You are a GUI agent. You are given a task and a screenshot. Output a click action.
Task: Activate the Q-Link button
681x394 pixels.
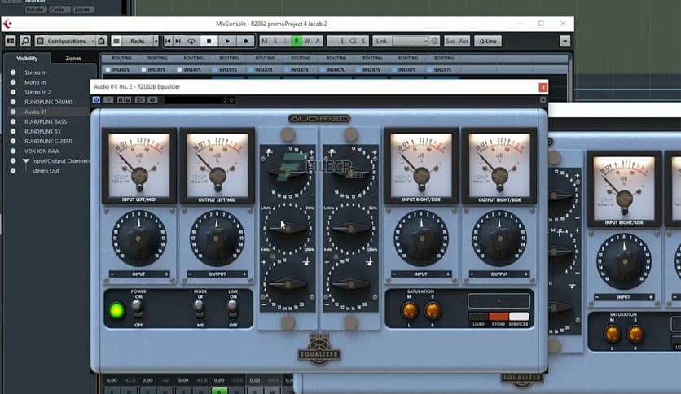(488, 41)
